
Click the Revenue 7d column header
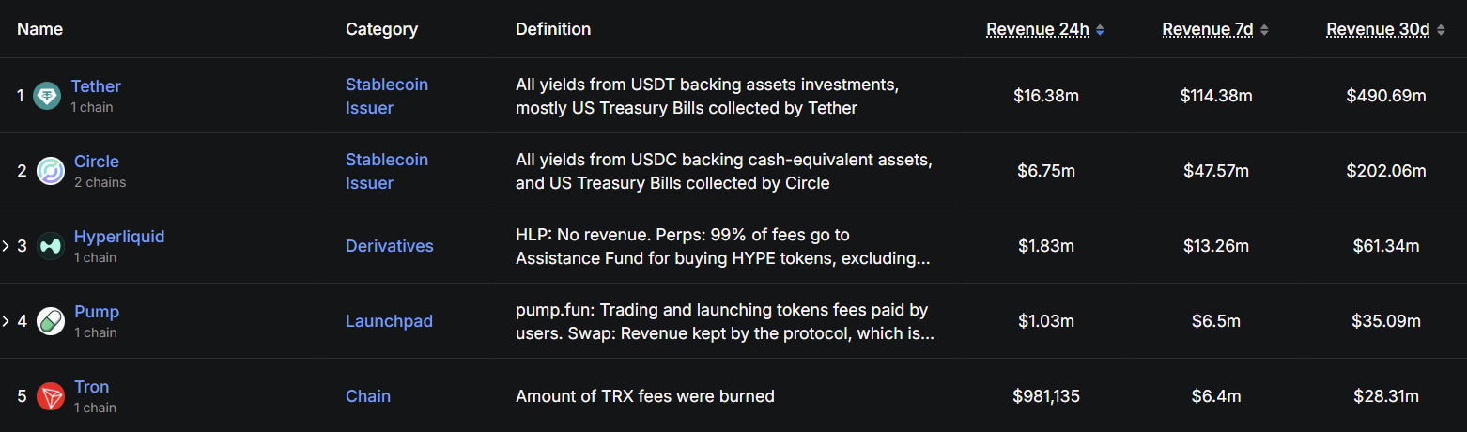click(x=1207, y=30)
